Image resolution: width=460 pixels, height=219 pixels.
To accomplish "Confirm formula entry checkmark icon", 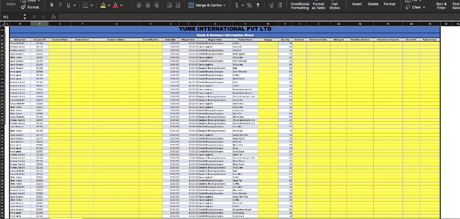I will click(x=44, y=17).
